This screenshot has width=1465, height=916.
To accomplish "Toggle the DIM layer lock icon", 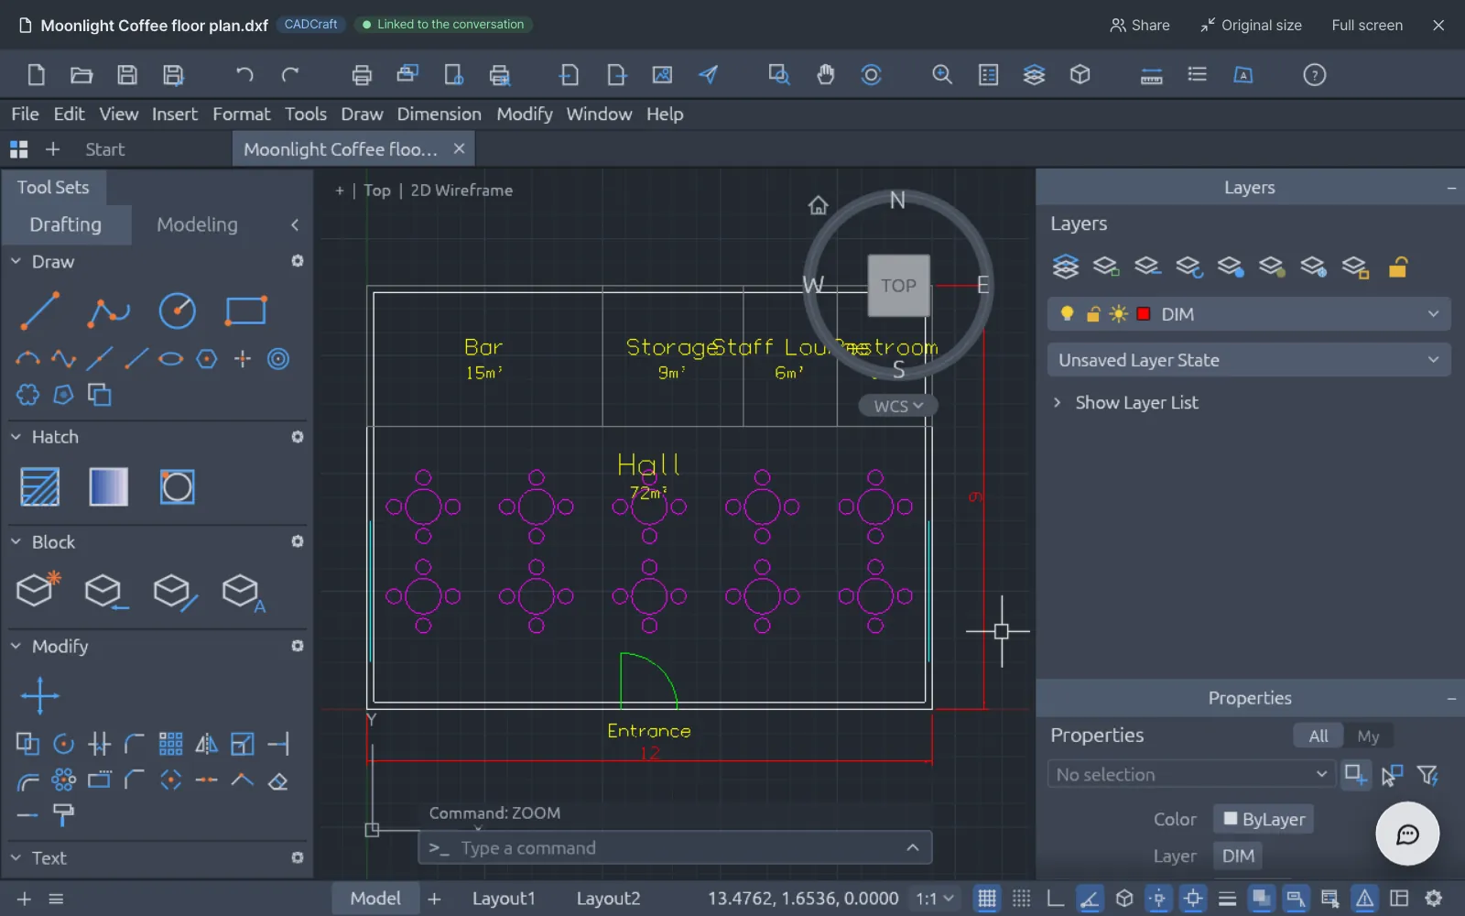I will tap(1092, 314).
